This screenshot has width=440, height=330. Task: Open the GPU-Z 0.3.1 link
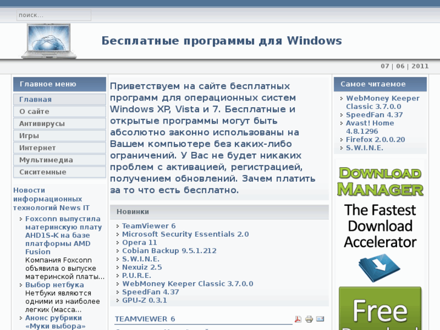[x=145, y=300]
